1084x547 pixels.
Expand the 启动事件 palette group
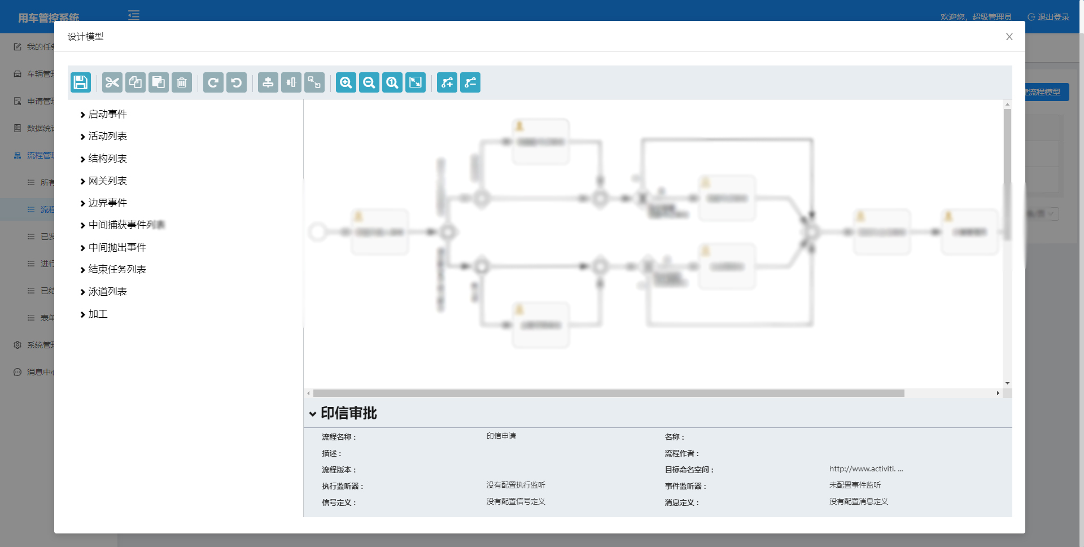[104, 114]
